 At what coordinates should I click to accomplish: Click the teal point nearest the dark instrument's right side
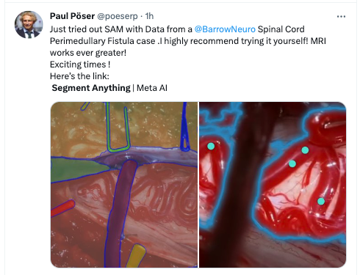pyautogui.click(x=292, y=164)
